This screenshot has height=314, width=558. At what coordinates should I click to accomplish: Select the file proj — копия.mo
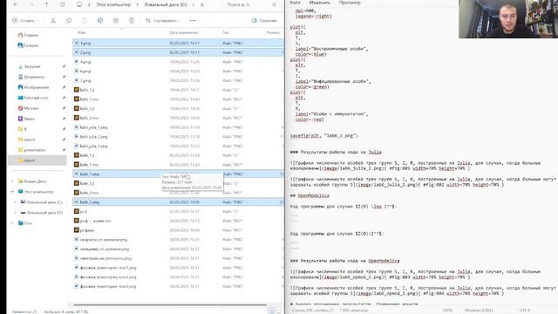178,221
